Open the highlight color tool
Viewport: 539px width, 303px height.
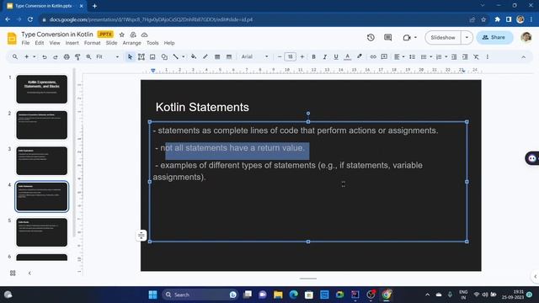tap(360, 56)
